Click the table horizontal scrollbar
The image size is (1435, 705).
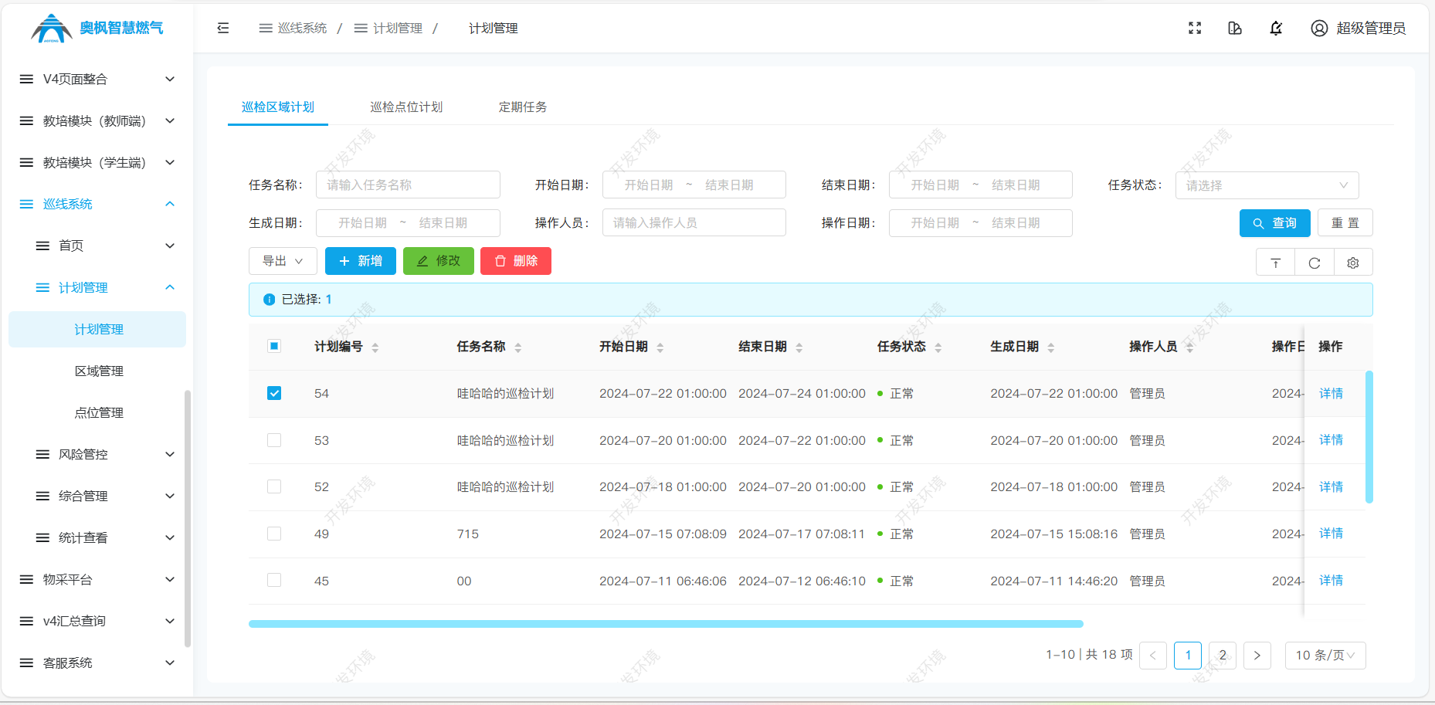point(666,624)
